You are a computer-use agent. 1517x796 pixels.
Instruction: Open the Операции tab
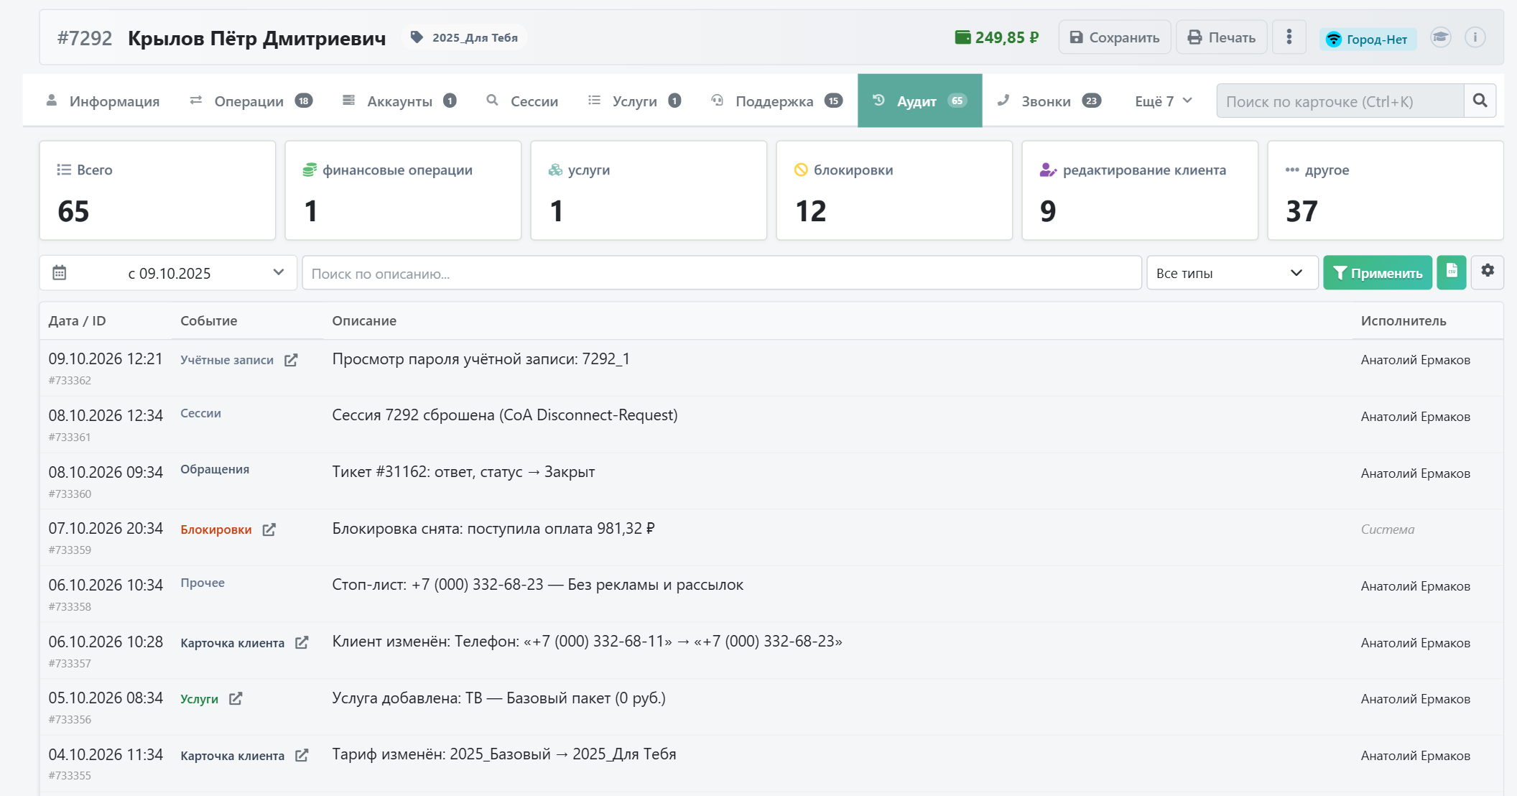tap(251, 101)
